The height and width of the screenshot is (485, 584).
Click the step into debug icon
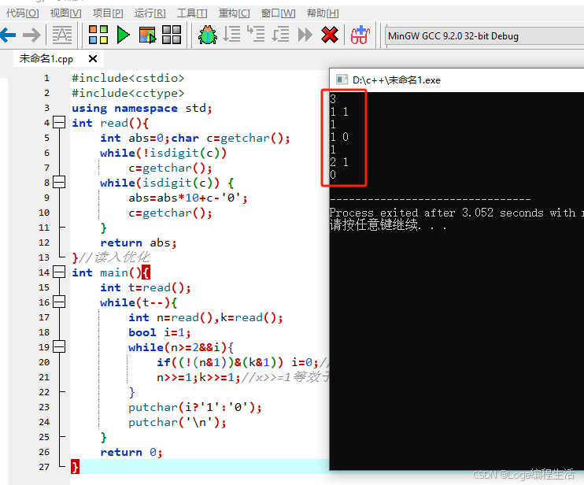(257, 35)
